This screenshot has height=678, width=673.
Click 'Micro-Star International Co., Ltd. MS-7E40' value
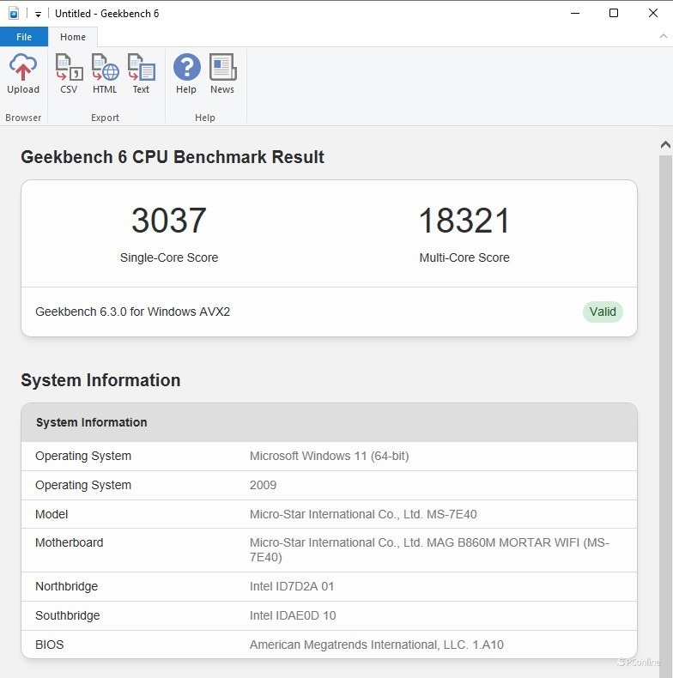click(x=363, y=514)
